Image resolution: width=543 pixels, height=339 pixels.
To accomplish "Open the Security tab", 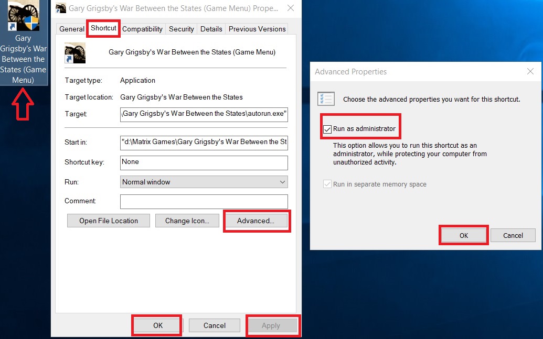I will coord(181,29).
